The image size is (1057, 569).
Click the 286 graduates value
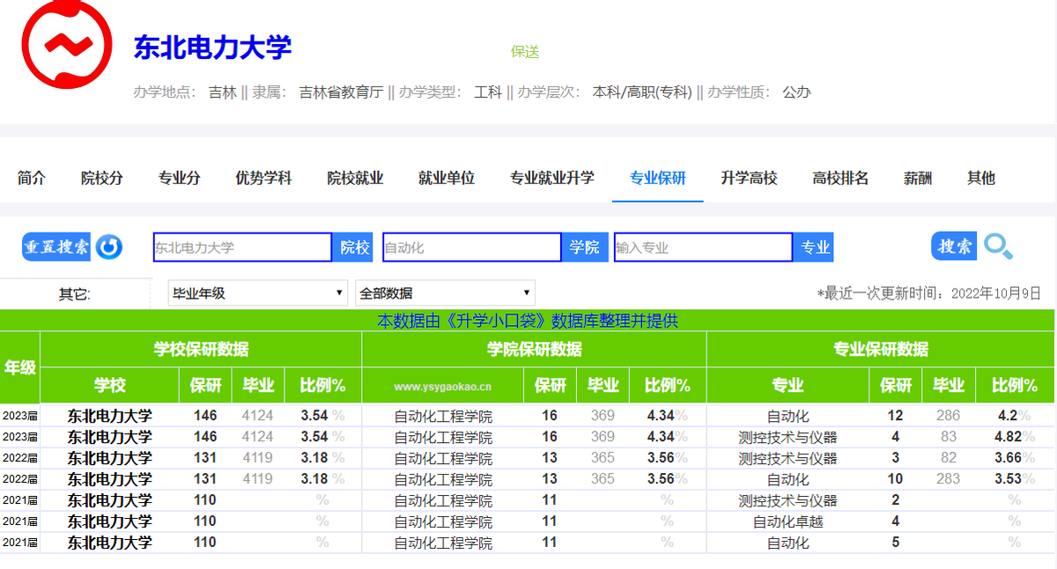[948, 416]
